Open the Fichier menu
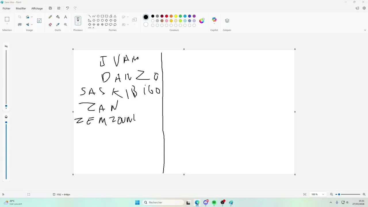The image size is (368, 207). coord(7,8)
